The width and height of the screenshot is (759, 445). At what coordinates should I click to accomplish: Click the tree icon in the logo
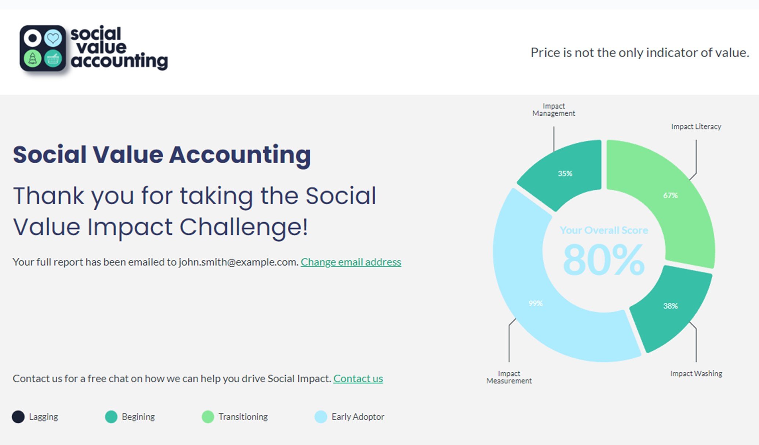click(33, 58)
